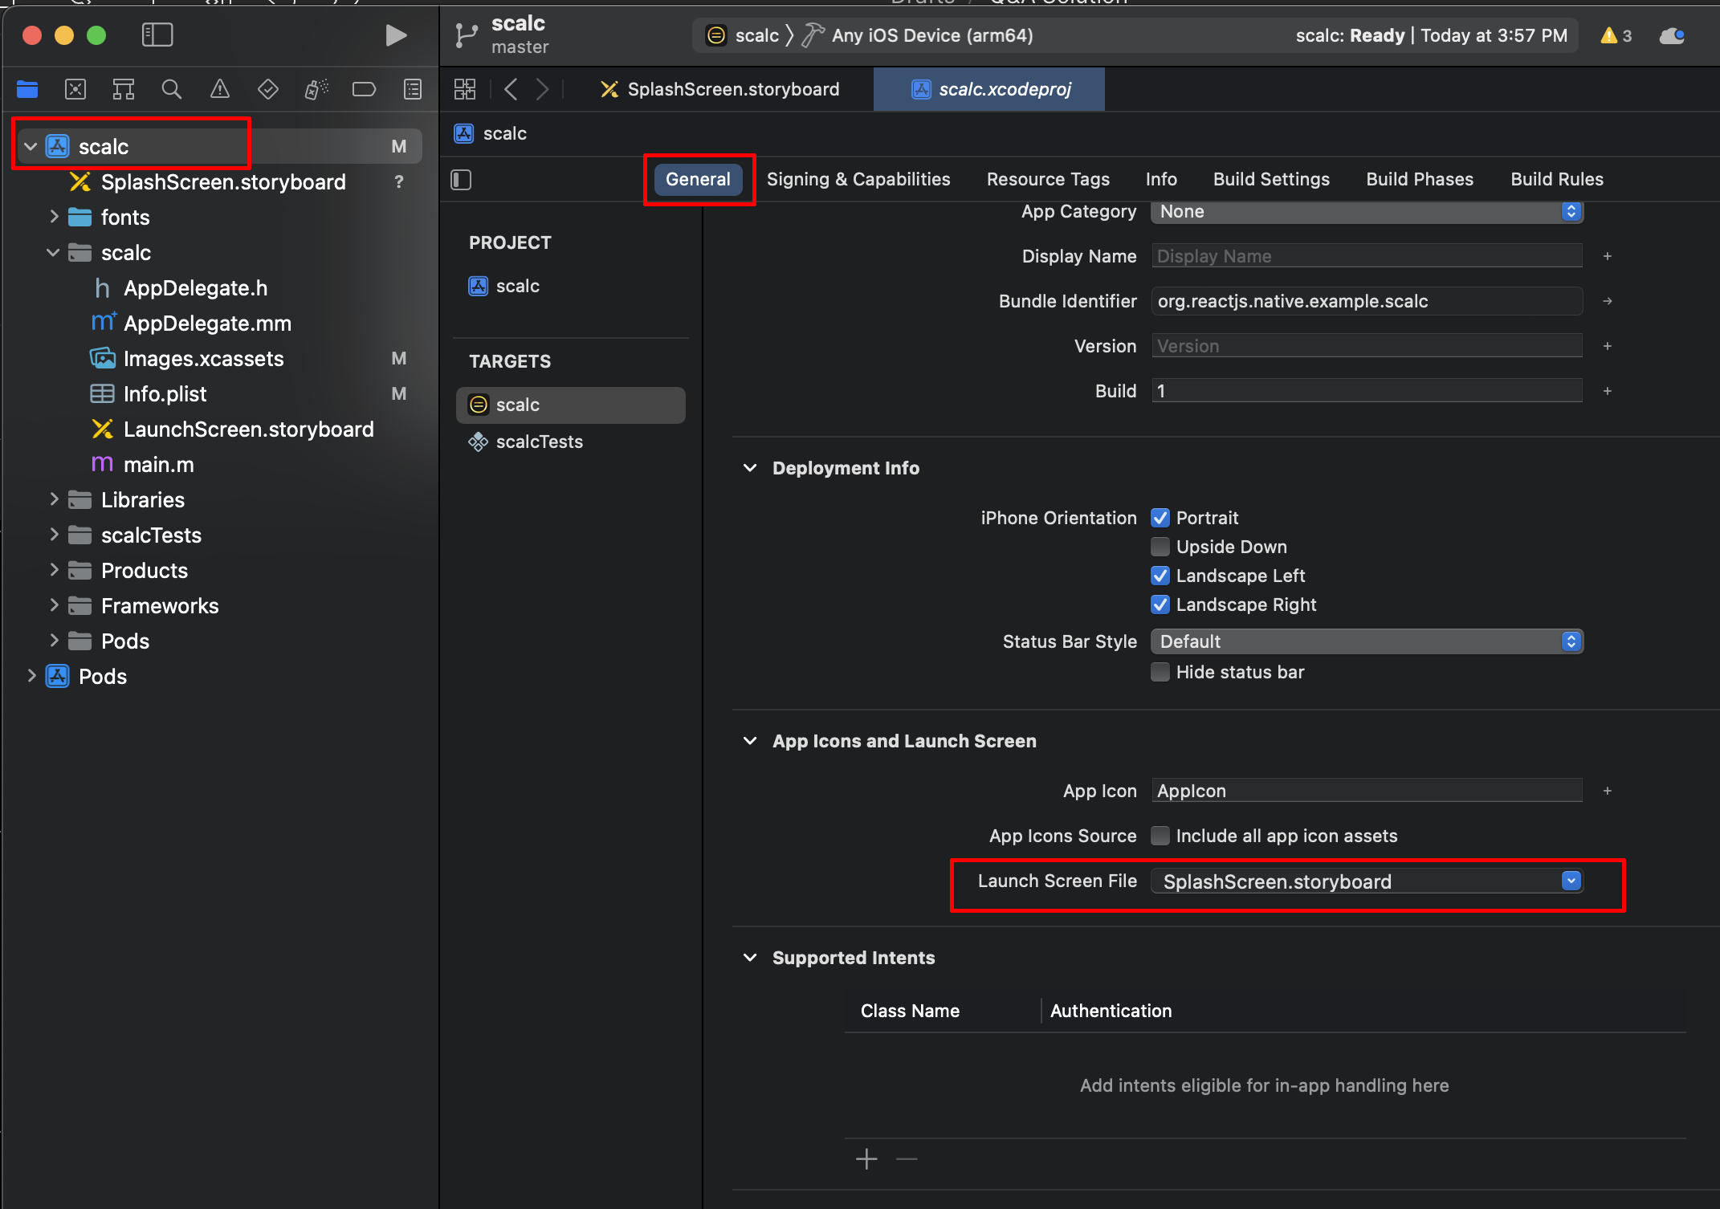Click the Bundle Identifier text field
Screen dimensions: 1720x1209
tap(1366, 301)
